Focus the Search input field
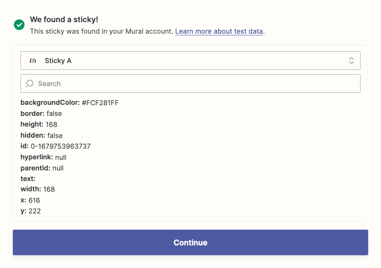 coord(190,84)
